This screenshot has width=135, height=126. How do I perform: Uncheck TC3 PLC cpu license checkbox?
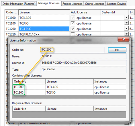point(73,29)
